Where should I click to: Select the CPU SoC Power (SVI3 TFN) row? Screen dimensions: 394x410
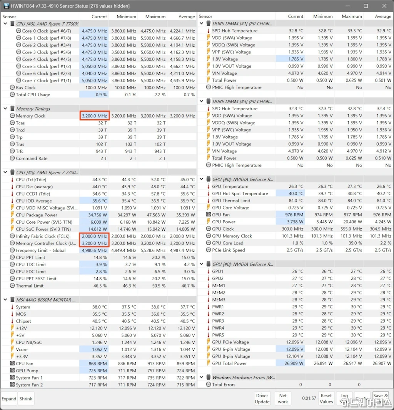pos(98,229)
